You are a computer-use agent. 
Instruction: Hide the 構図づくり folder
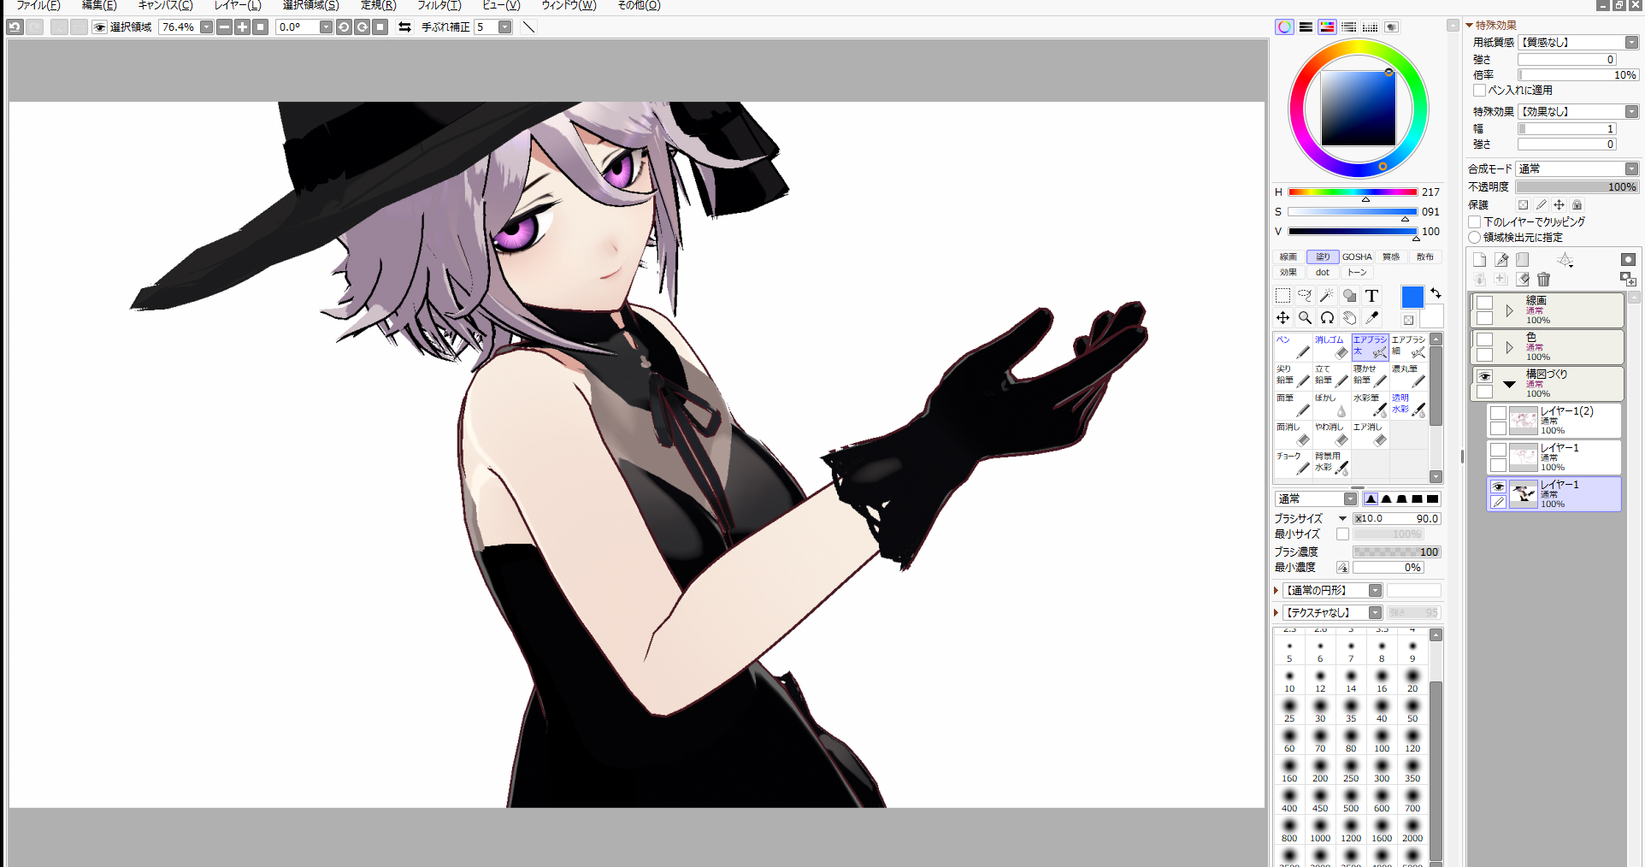1485,376
